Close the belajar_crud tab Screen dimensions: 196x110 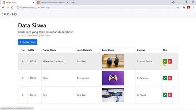coord(33,2)
